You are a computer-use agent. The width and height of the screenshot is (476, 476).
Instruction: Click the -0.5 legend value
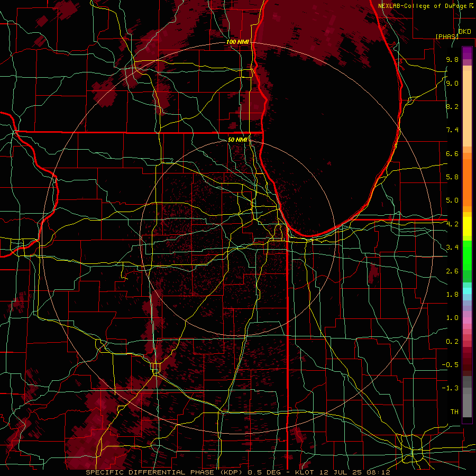450,365
